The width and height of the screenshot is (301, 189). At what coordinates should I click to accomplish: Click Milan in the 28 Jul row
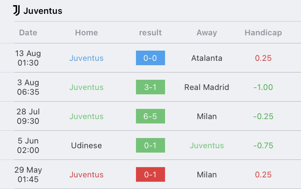tap(207, 116)
